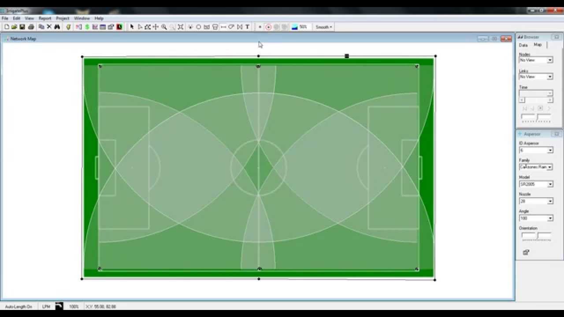Open cost report with green dollar icon
Viewport: 564px width, 317px height.
(87, 27)
